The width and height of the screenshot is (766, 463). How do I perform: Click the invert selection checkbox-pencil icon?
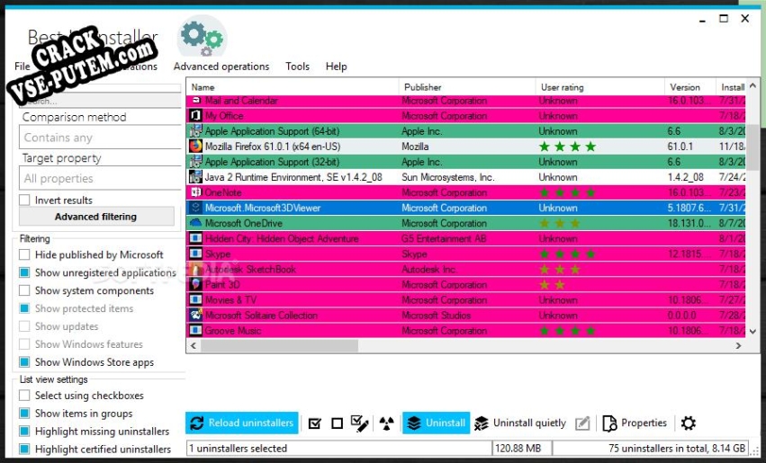pos(359,423)
